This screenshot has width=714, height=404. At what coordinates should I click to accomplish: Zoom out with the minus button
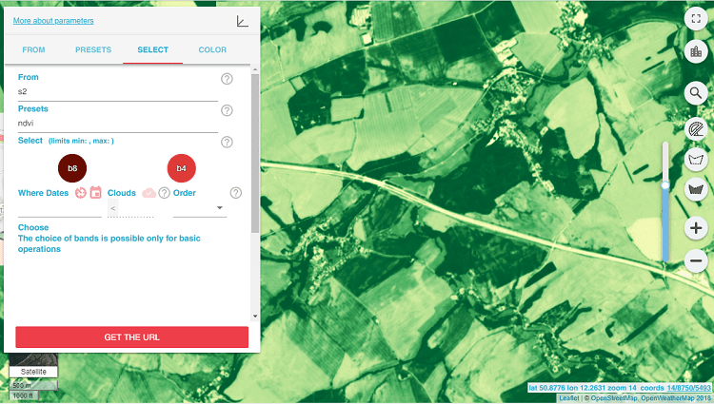696,260
